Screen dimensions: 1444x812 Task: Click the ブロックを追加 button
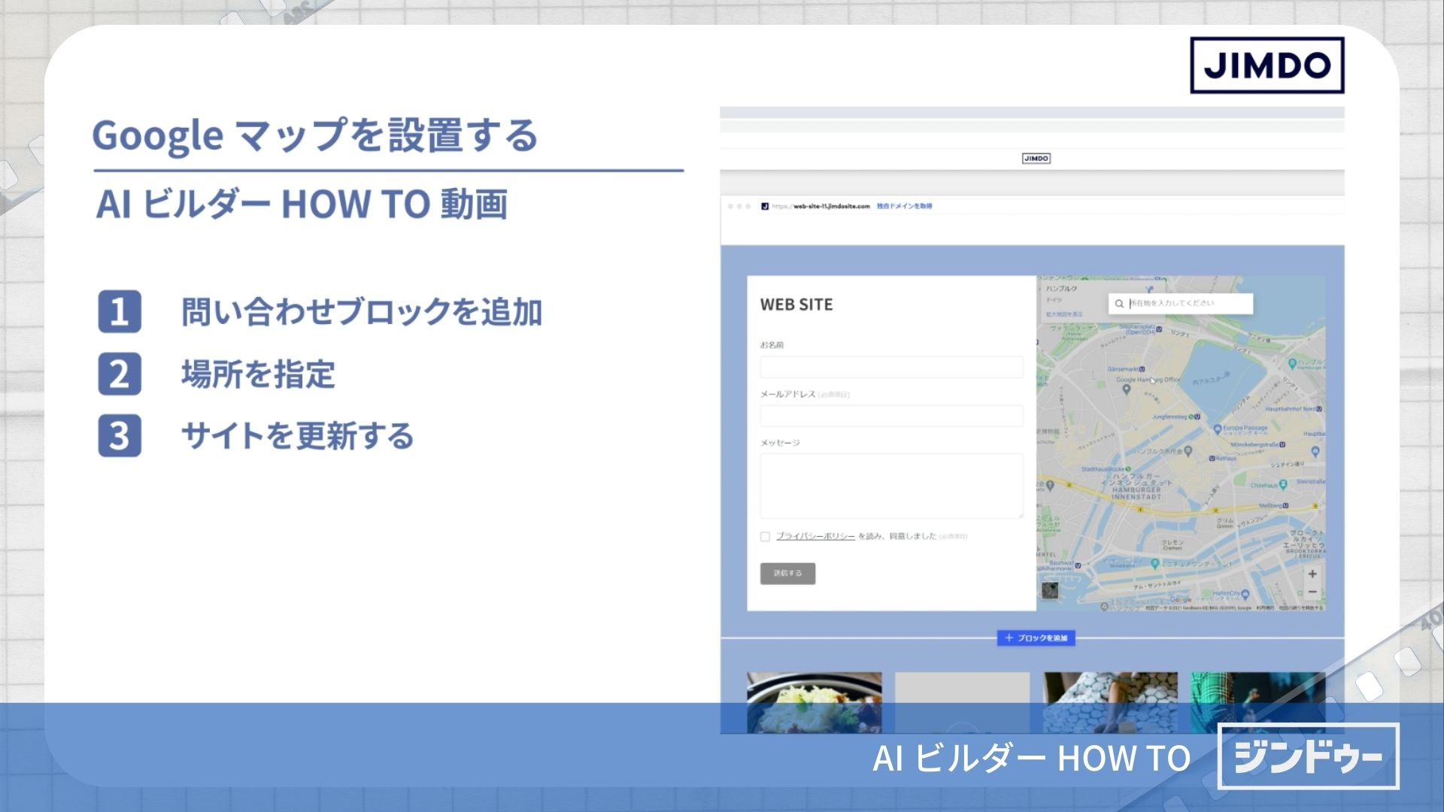click(1036, 638)
